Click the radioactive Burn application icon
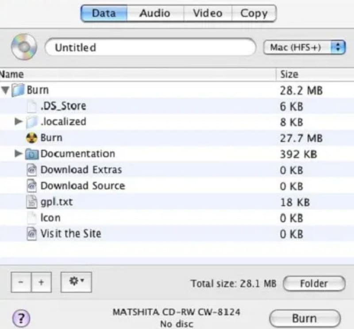This screenshot has width=354, height=329. [x=32, y=138]
